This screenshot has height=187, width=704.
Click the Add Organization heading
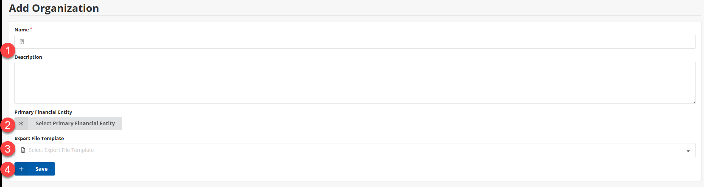click(54, 8)
